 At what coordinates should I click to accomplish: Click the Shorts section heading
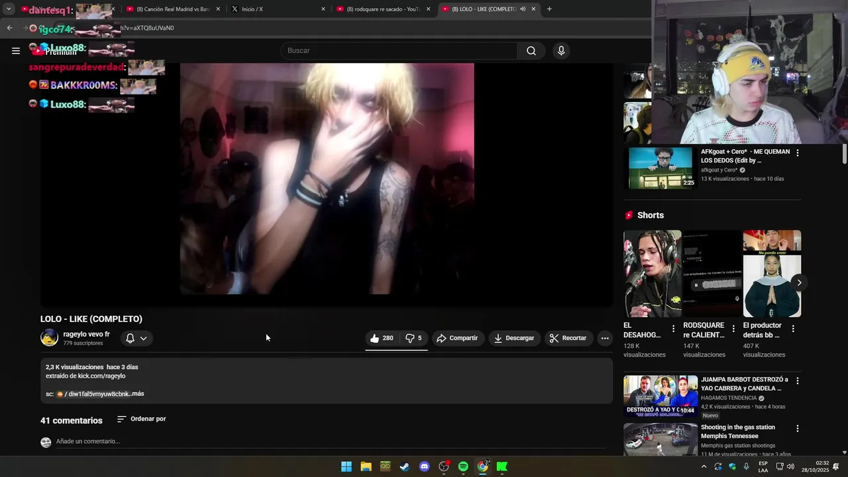[651, 215]
